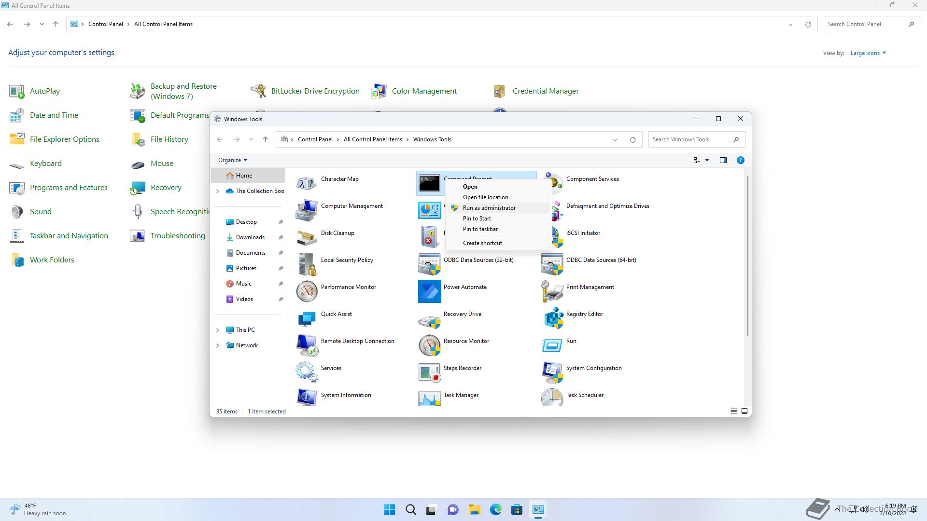
Task: Open the Task Scheduler clock icon
Action: [x=552, y=398]
